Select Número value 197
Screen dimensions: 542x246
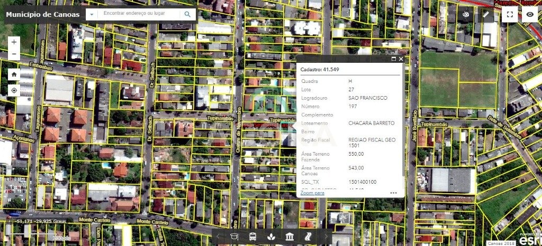353,107
